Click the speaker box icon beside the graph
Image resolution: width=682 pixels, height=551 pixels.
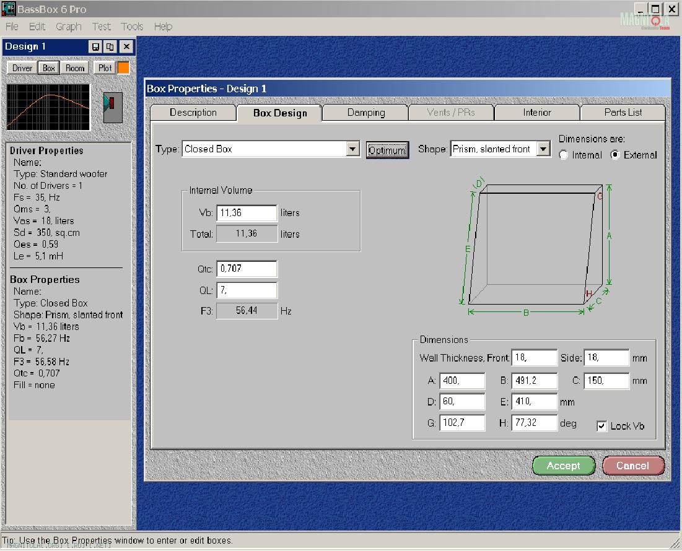tap(113, 107)
